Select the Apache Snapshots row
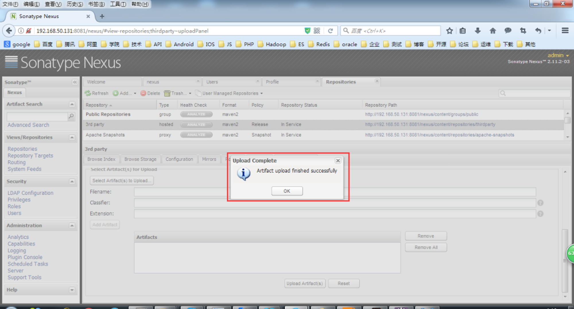The height and width of the screenshot is (309, 574). (323, 135)
